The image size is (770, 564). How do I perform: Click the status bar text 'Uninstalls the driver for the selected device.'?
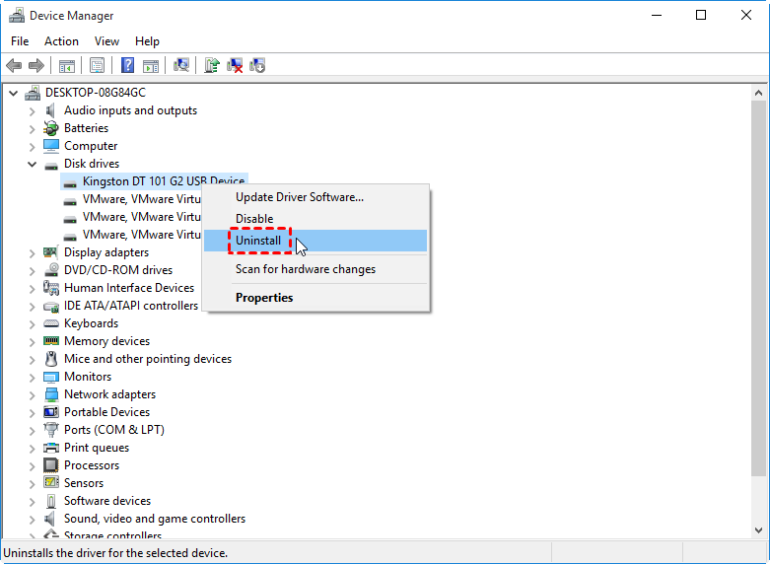tap(115, 553)
